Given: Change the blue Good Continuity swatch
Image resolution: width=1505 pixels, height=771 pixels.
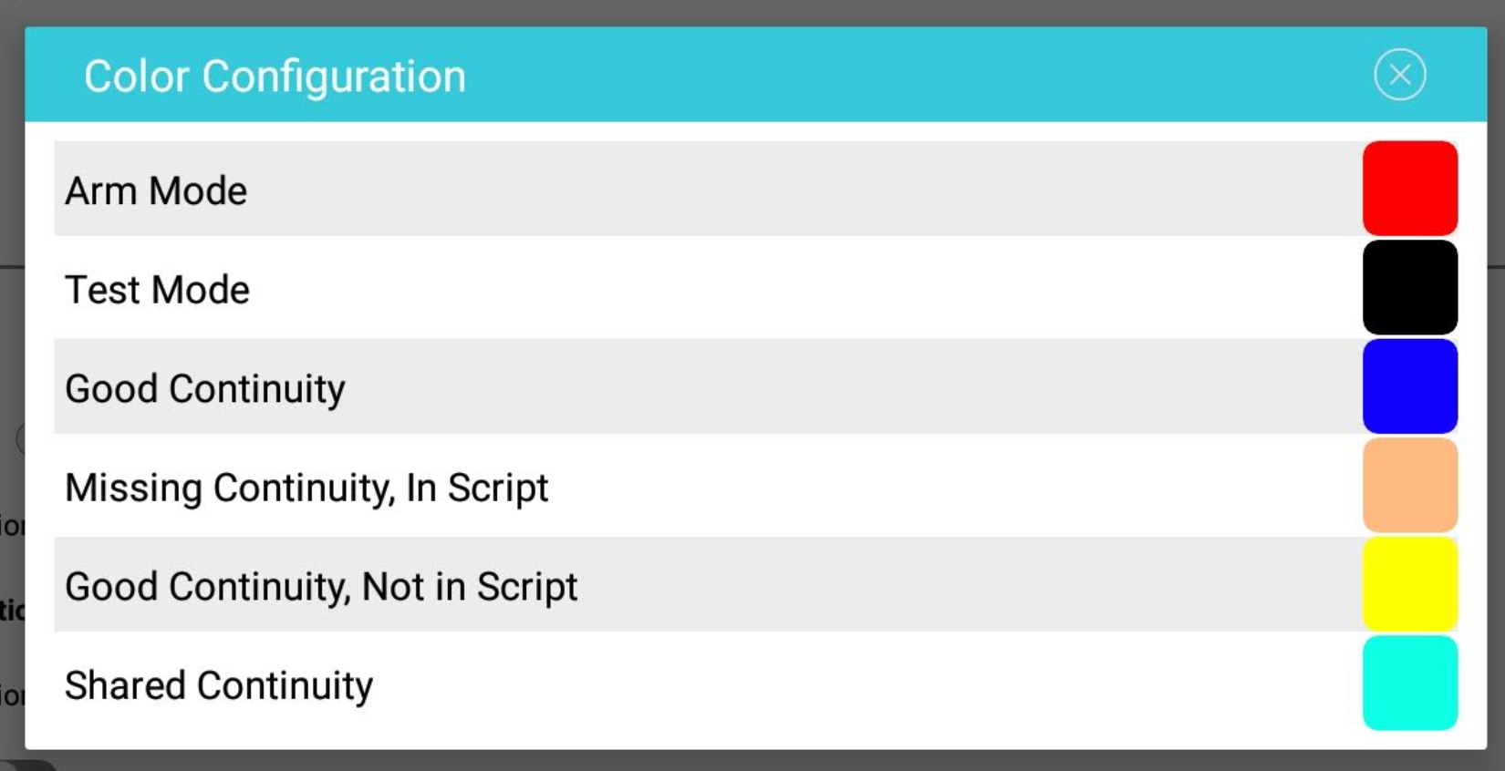Looking at the screenshot, I should (1410, 386).
